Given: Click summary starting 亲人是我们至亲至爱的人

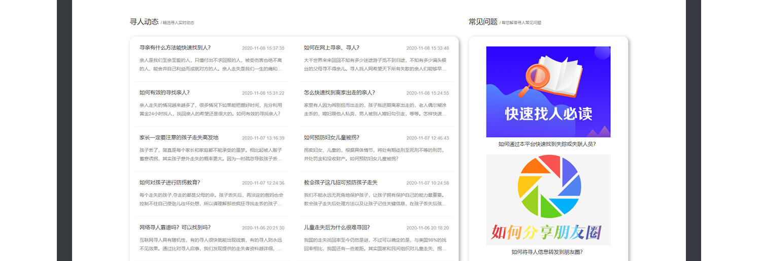Looking at the screenshot, I should coord(211,64).
